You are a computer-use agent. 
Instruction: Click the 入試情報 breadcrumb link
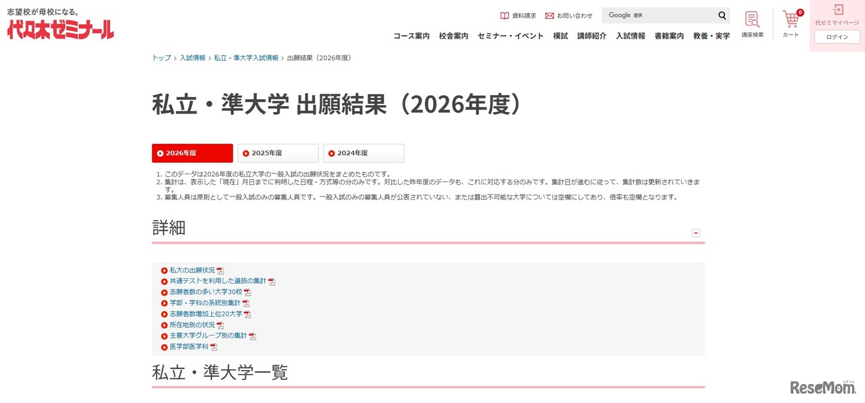point(193,58)
